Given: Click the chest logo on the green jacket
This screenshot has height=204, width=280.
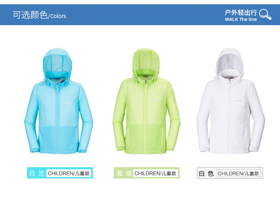Looking at the screenshot, I should 156,101.
